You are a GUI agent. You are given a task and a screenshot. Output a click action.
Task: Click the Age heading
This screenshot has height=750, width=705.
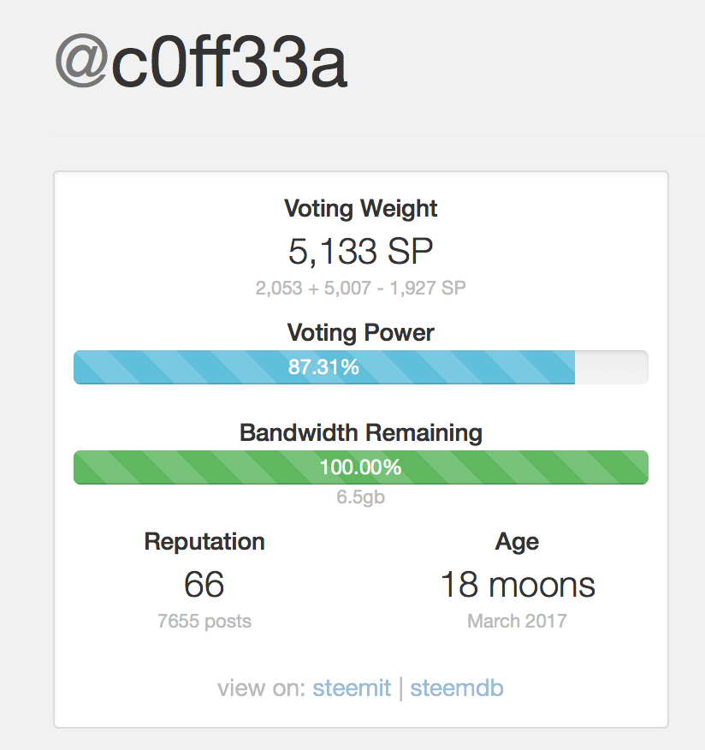coord(517,541)
